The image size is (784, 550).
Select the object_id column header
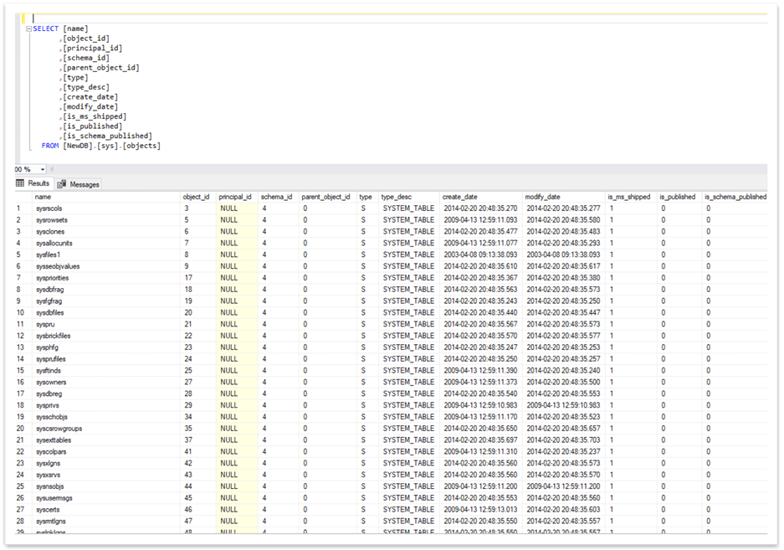point(198,198)
